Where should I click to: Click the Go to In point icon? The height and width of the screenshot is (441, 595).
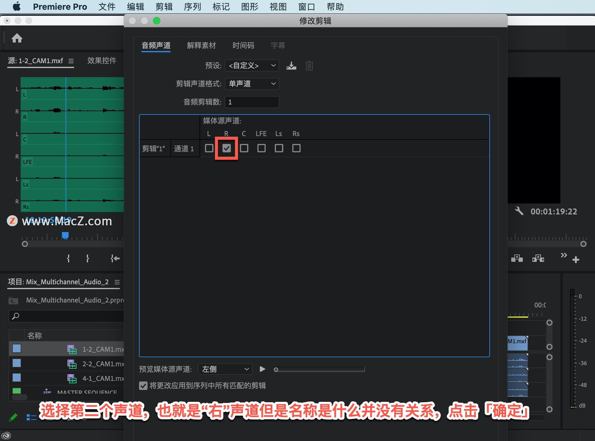[x=115, y=258]
